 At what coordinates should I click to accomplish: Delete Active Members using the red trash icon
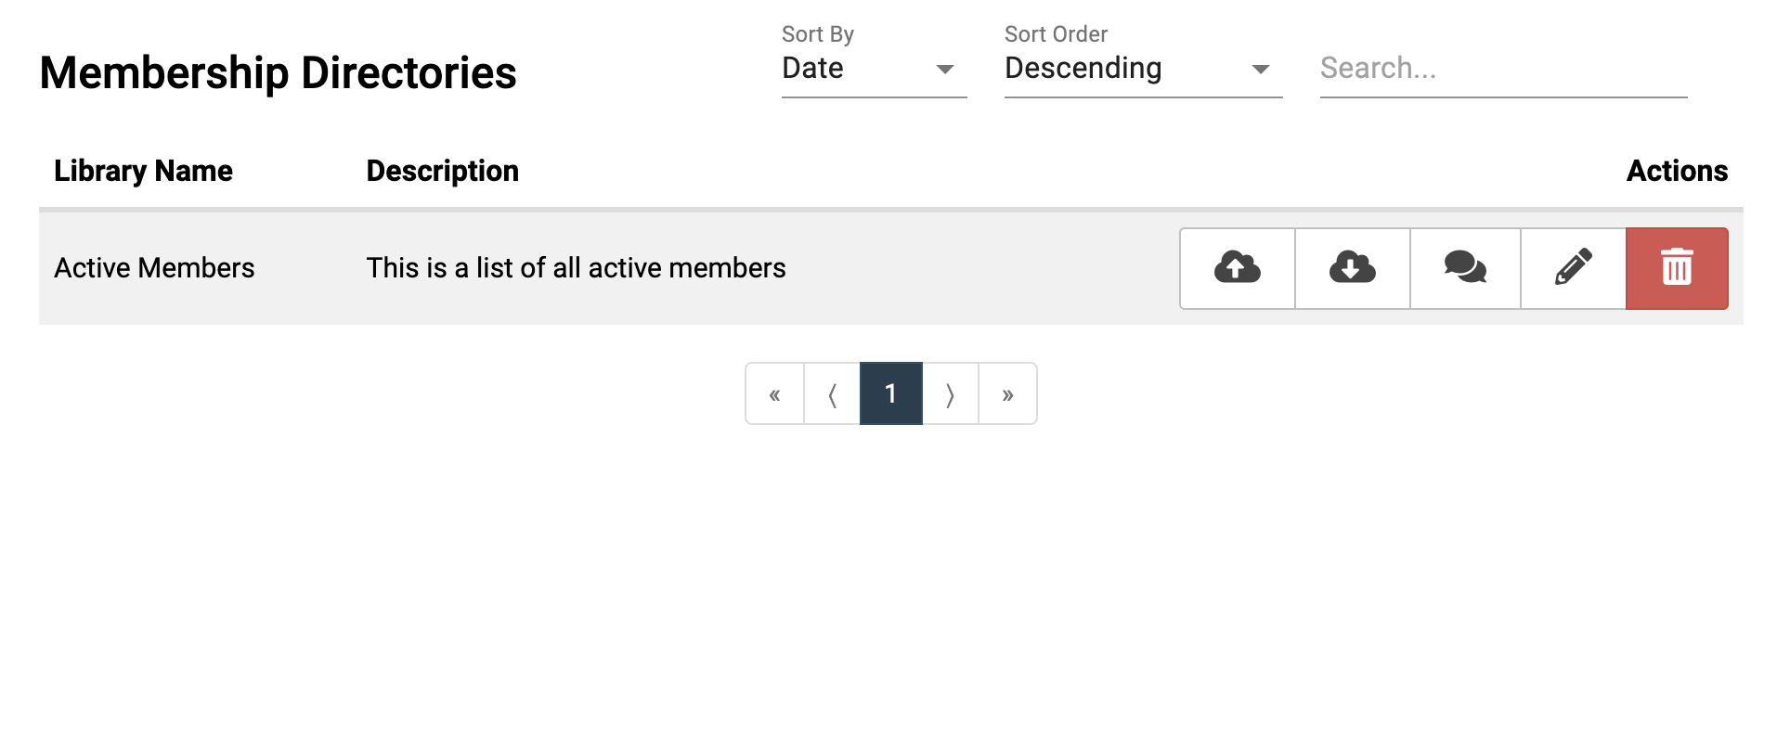coord(1677,268)
